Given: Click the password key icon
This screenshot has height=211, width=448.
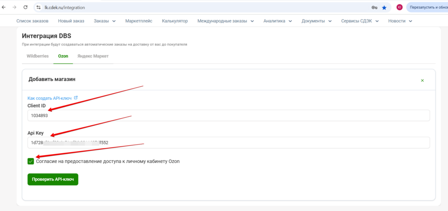Looking at the screenshot, I should 374,8.
